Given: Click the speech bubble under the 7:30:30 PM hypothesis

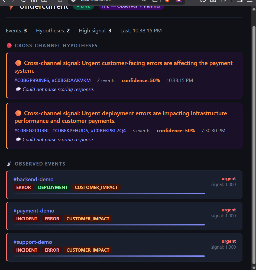Looking at the screenshot, I should pos(18,139).
